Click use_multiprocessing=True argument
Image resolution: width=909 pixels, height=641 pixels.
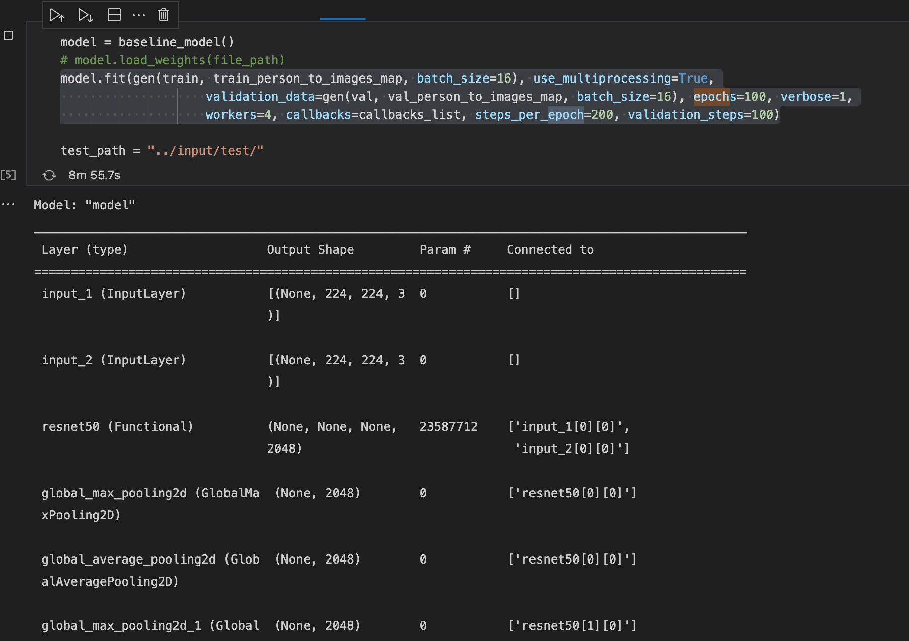(620, 78)
